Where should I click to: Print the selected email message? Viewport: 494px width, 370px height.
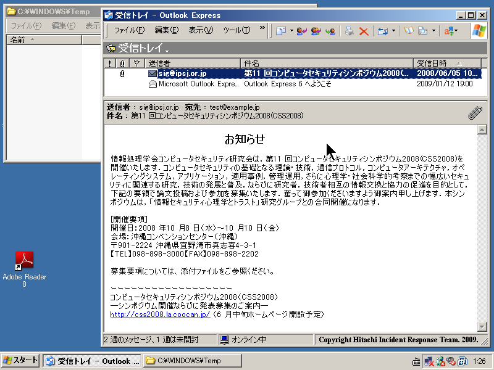pyautogui.click(x=350, y=30)
